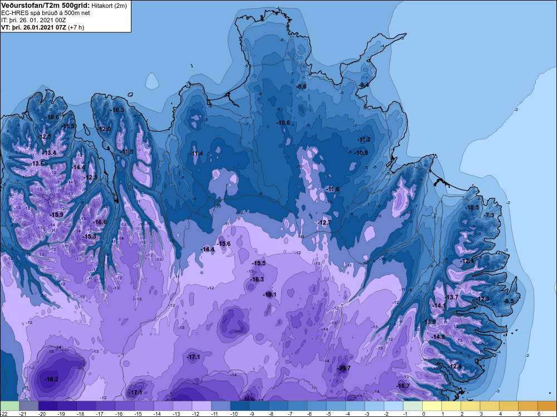Screen dimensions: 557x417
Task: Click the -8.4 temperature label
Action: [x=364, y=85]
